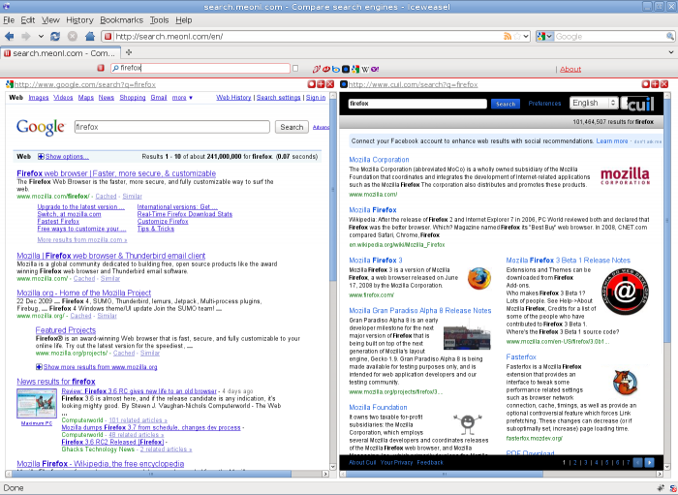Select the search.meonl.com tab
Image resolution: width=678 pixels, height=495 pixels.
[x=60, y=53]
